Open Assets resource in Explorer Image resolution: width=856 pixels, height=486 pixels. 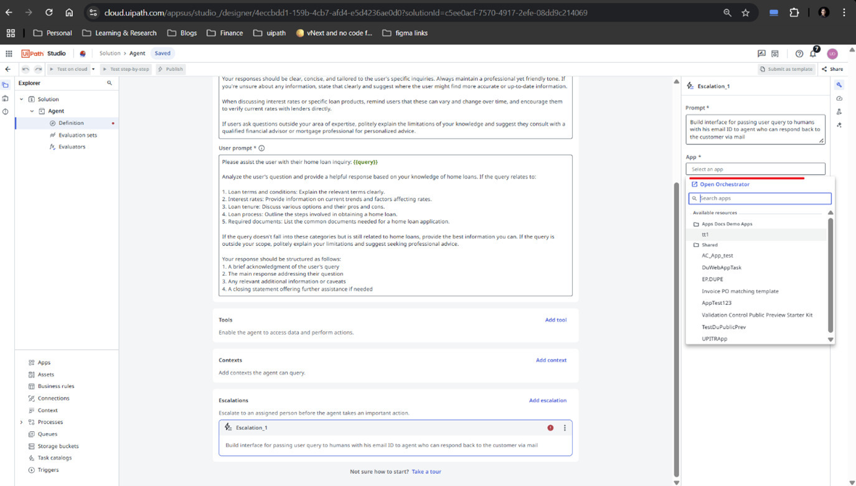coord(45,375)
